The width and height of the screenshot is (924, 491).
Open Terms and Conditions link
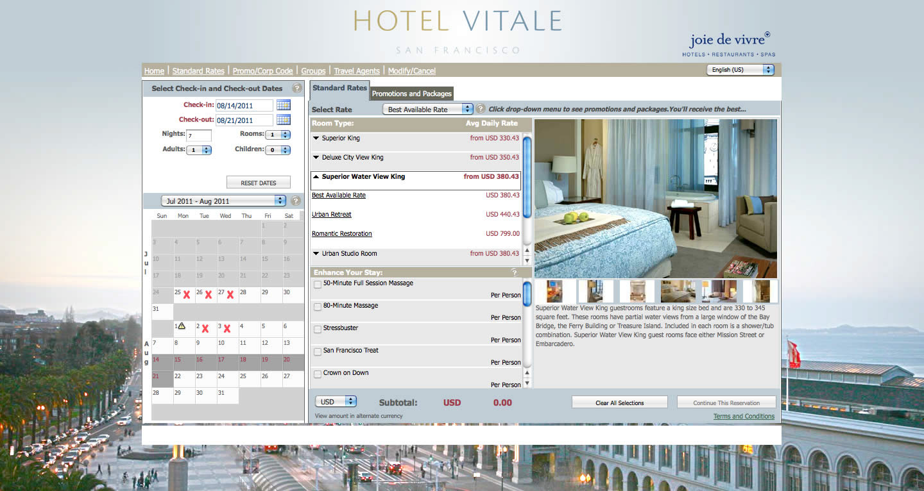coord(744,417)
